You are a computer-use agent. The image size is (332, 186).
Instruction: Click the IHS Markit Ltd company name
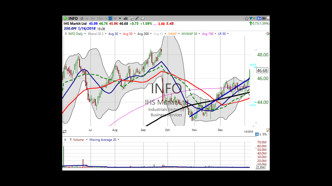pyautogui.click(x=75, y=24)
